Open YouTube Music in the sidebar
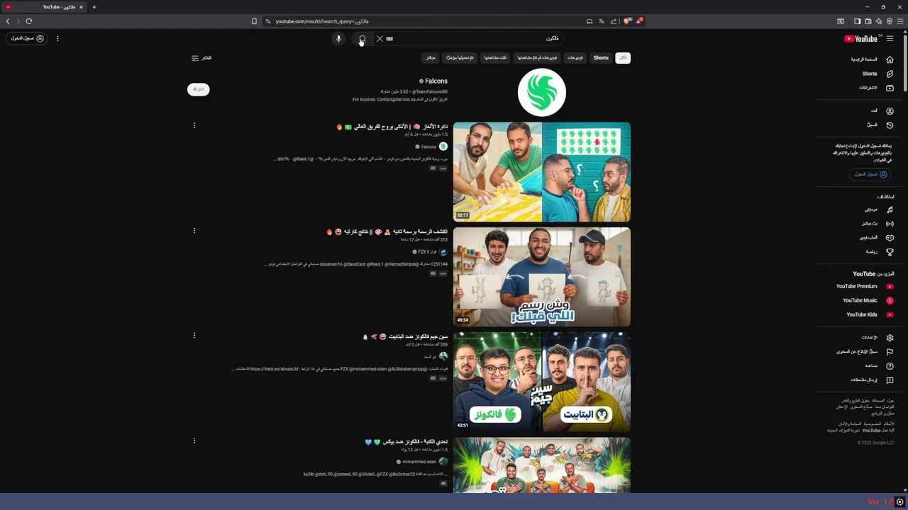The image size is (908, 510). (867, 300)
